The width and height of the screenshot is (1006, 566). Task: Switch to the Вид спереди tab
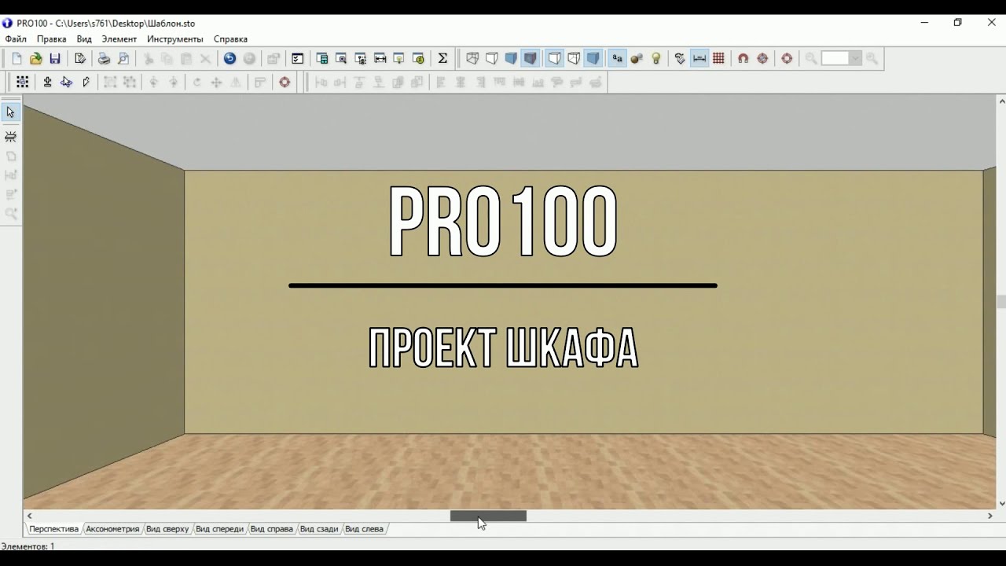(x=219, y=529)
